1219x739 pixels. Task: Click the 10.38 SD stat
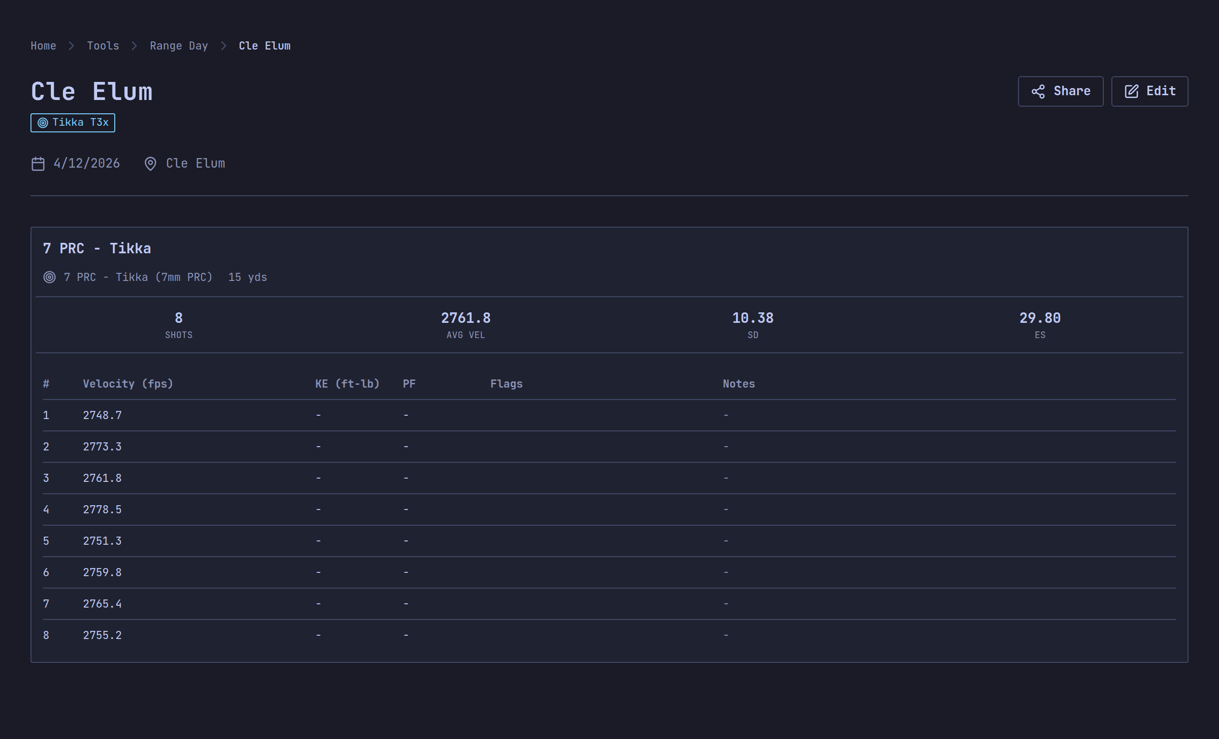click(x=752, y=325)
